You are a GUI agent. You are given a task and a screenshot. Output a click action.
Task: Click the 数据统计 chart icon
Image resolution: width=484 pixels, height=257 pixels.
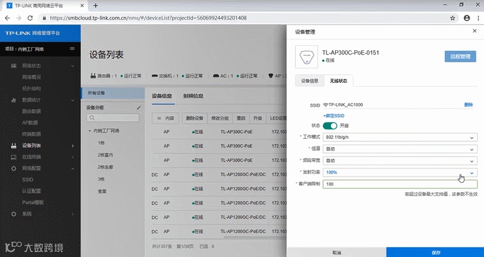click(14, 100)
